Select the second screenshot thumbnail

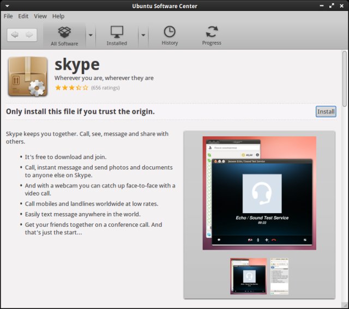coord(279,276)
